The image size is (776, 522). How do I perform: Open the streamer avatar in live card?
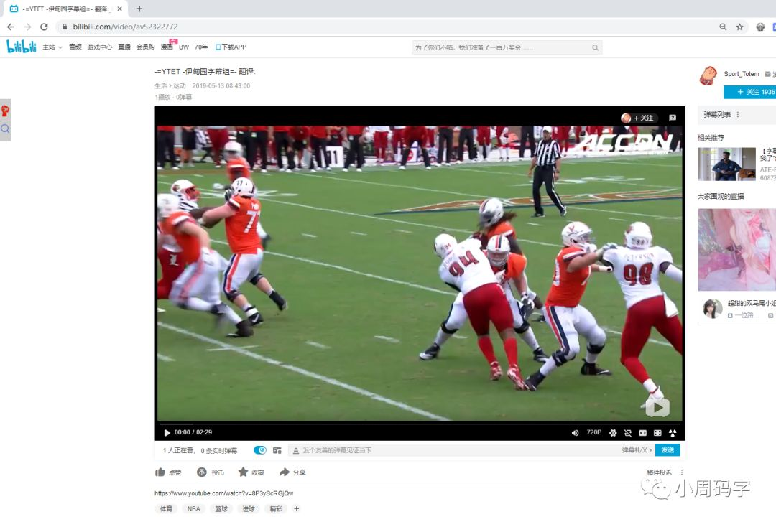coord(712,309)
